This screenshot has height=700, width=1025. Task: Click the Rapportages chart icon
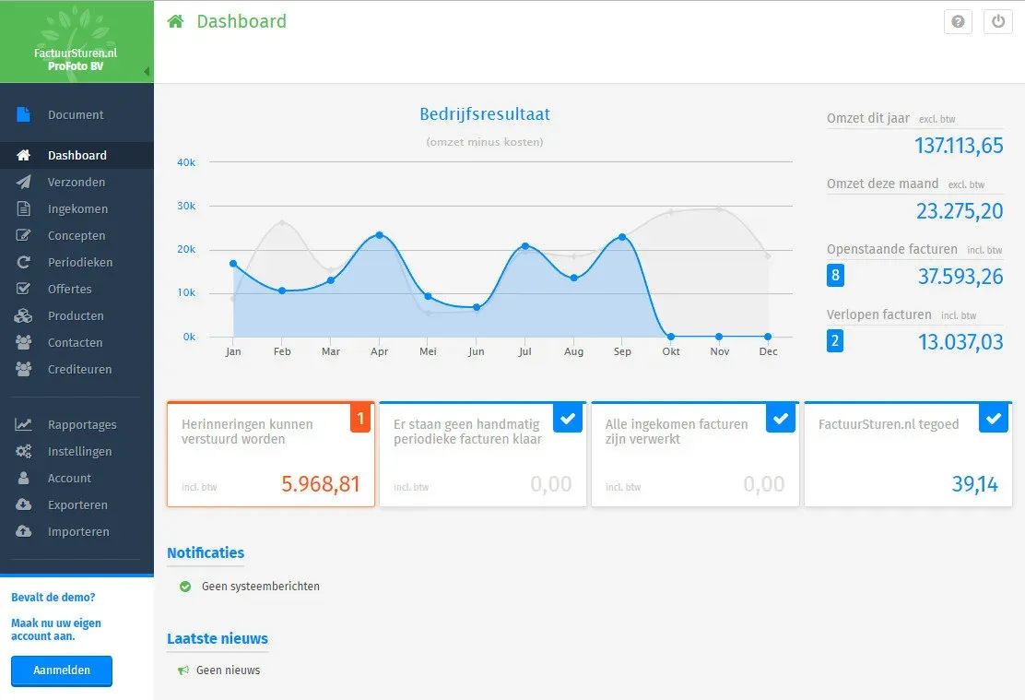point(24,425)
